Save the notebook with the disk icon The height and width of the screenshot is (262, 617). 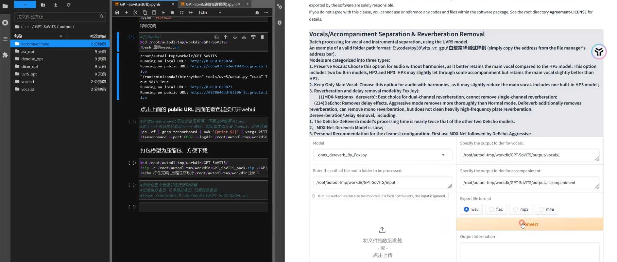tap(117, 12)
